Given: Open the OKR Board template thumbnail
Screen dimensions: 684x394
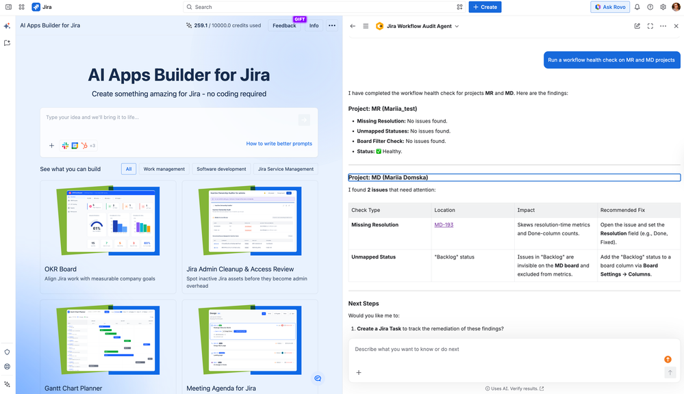Looking at the screenshot, I should coord(108,222).
